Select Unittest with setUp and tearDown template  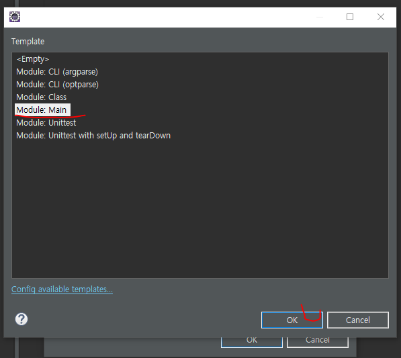[93, 136]
